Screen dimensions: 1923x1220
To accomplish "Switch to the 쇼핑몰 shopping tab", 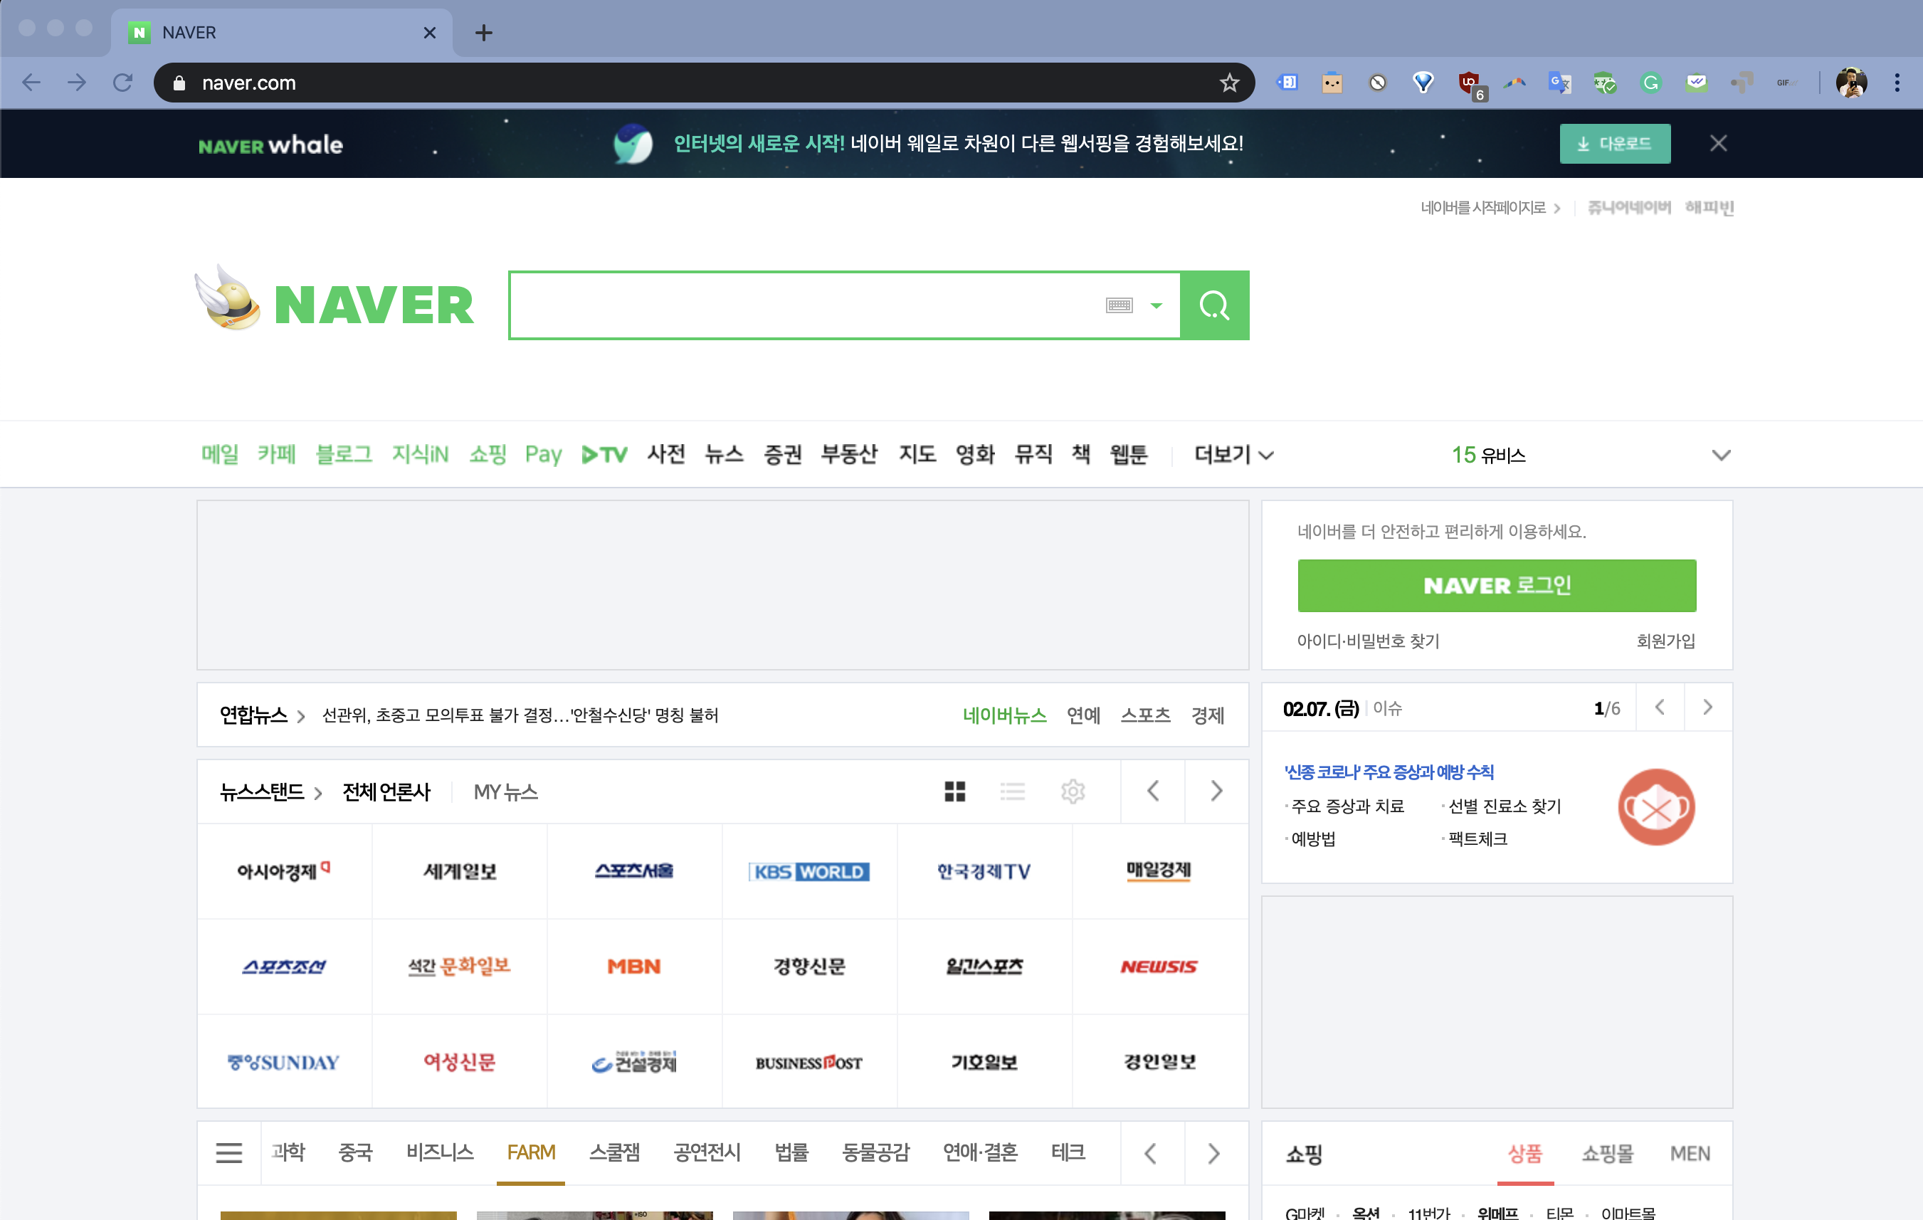I will point(1607,1153).
